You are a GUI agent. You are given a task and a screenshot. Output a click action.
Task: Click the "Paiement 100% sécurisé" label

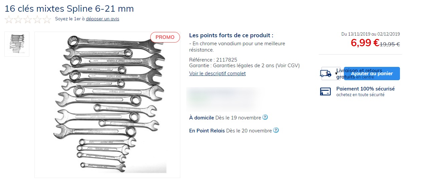click(365, 89)
